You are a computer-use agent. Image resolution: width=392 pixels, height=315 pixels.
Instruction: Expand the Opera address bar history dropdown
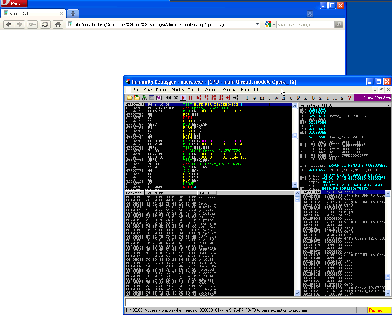click(257, 25)
